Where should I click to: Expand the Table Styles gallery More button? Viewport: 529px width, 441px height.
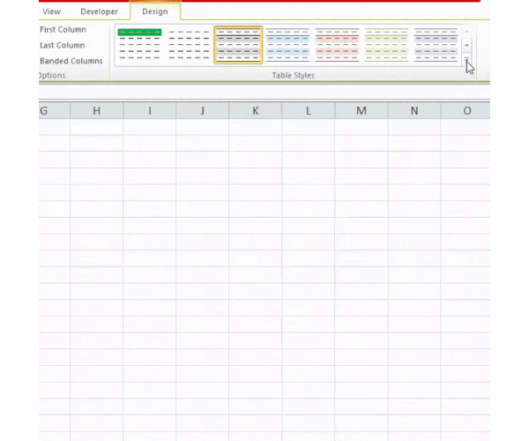click(466, 59)
